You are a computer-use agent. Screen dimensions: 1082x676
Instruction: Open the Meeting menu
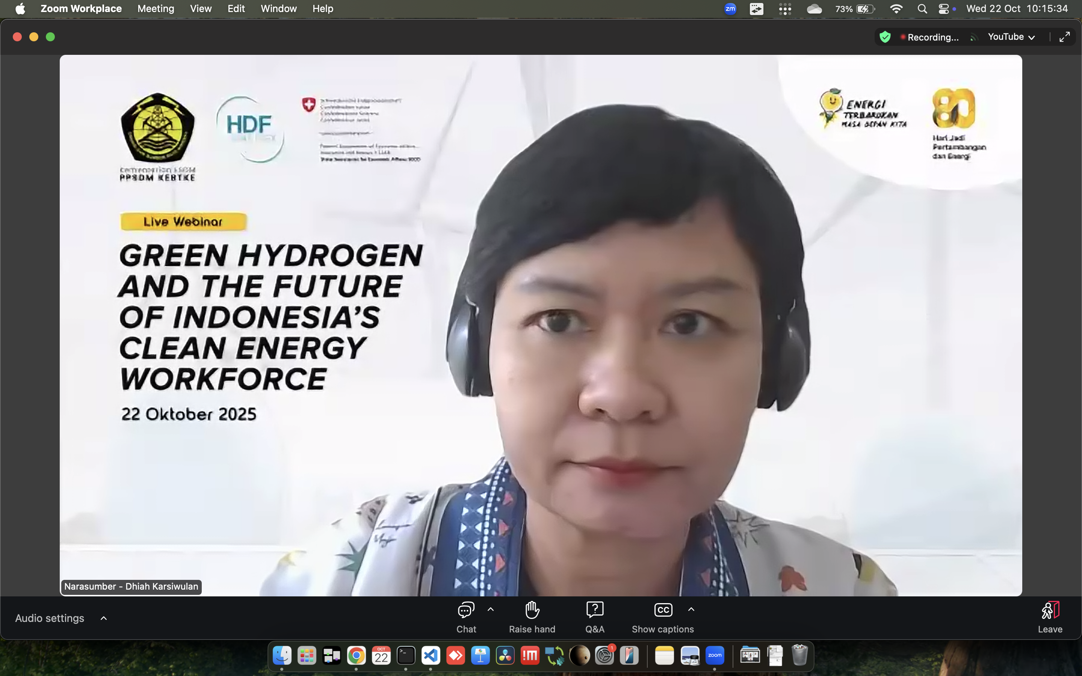tap(156, 9)
